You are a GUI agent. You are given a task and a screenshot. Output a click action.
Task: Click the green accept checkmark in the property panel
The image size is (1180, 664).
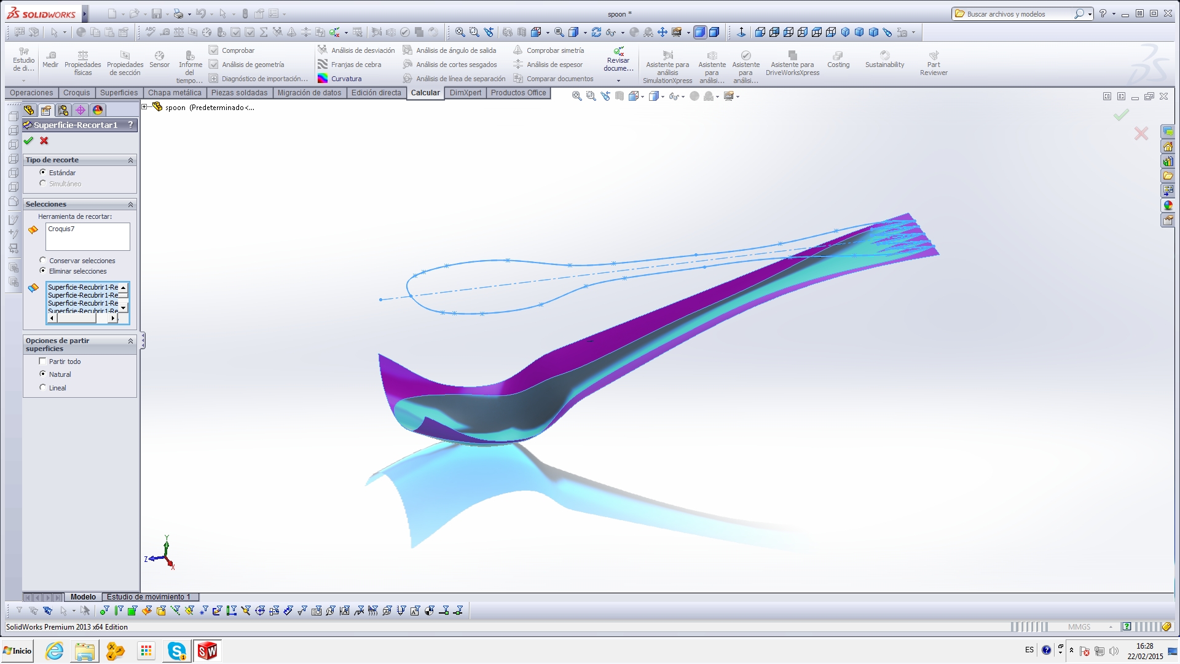tap(28, 141)
